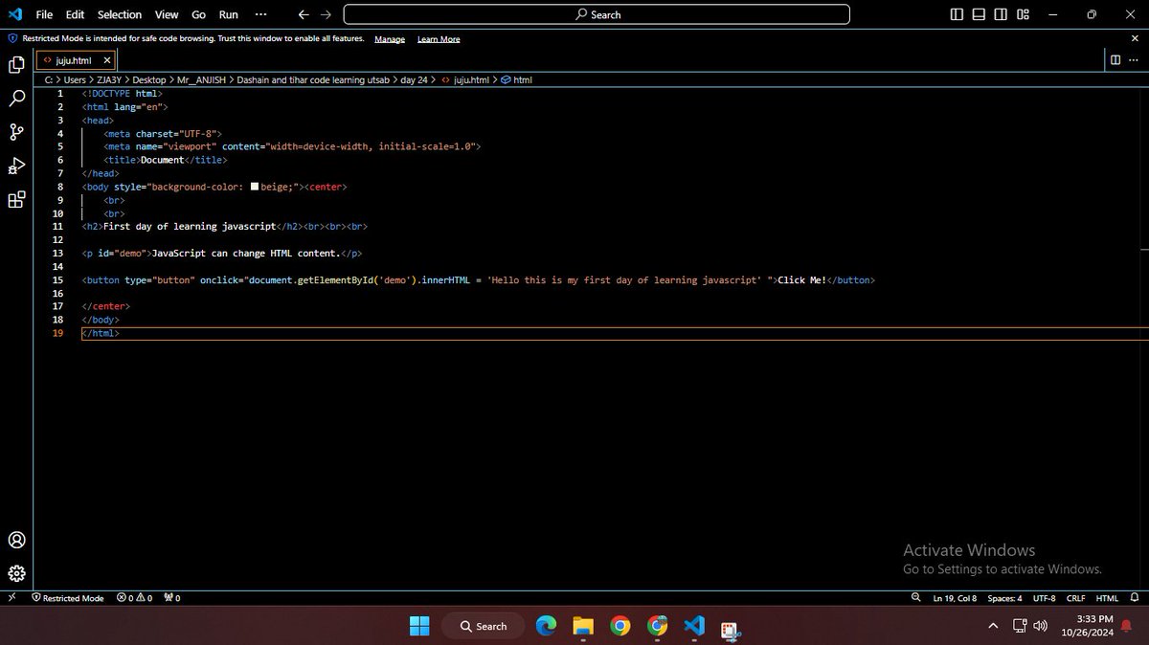Open File Explorer from taskbar
Image resolution: width=1149 pixels, height=645 pixels.
tap(583, 626)
